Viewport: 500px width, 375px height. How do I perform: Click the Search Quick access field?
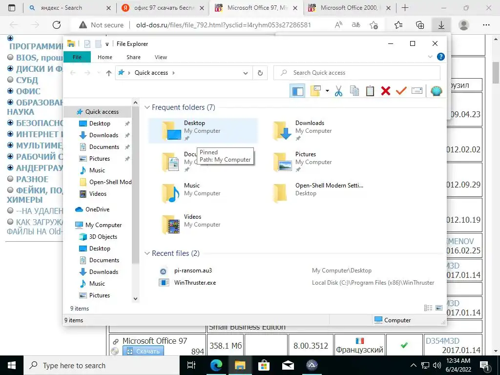point(357,73)
